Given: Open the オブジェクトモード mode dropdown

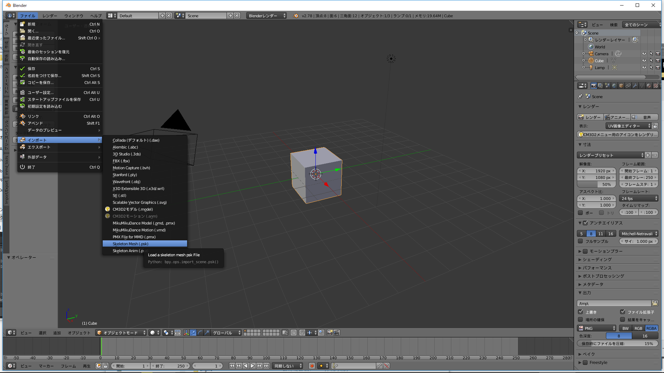Looking at the screenshot, I should point(121,333).
